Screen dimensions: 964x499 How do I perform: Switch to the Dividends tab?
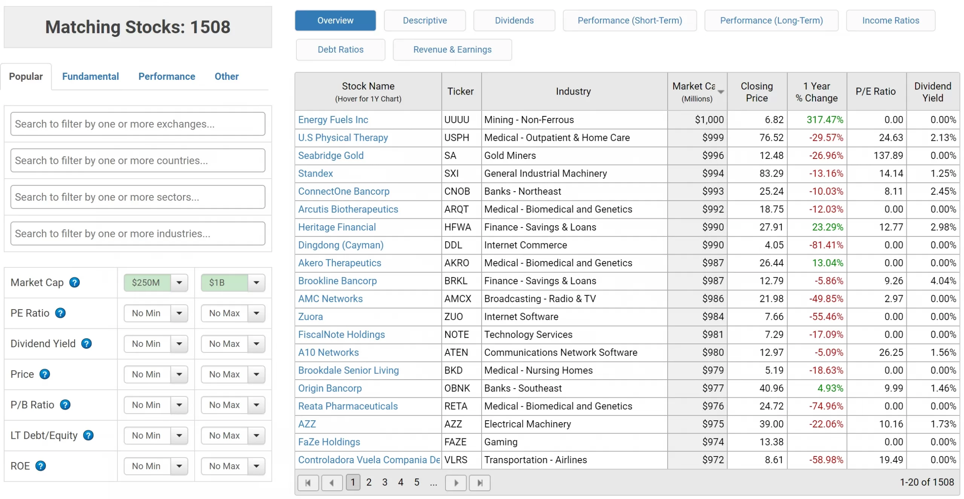(514, 20)
